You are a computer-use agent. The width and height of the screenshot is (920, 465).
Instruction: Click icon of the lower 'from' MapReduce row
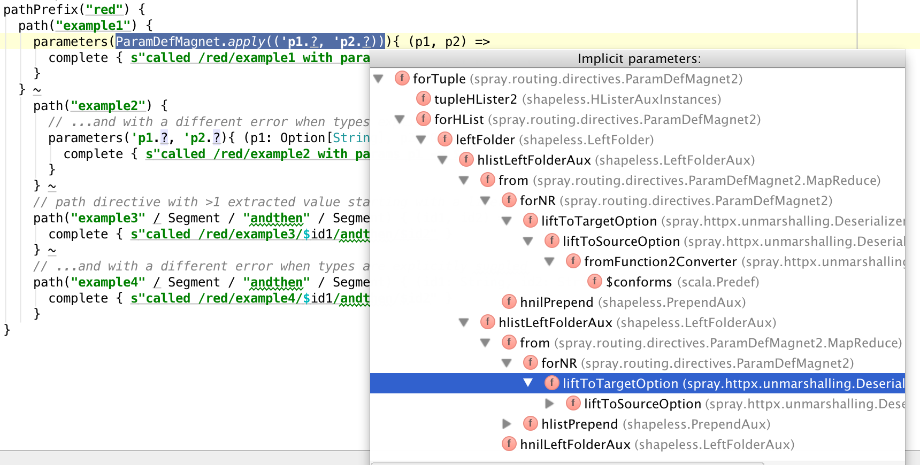[509, 342]
